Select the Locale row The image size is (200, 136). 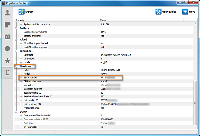point(104,62)
